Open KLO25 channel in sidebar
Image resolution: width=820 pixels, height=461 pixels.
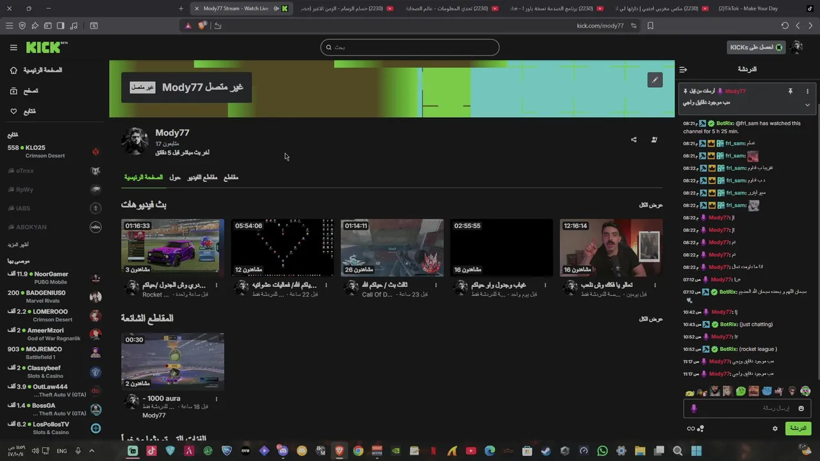pyautogui.click(x=54, y=152)
